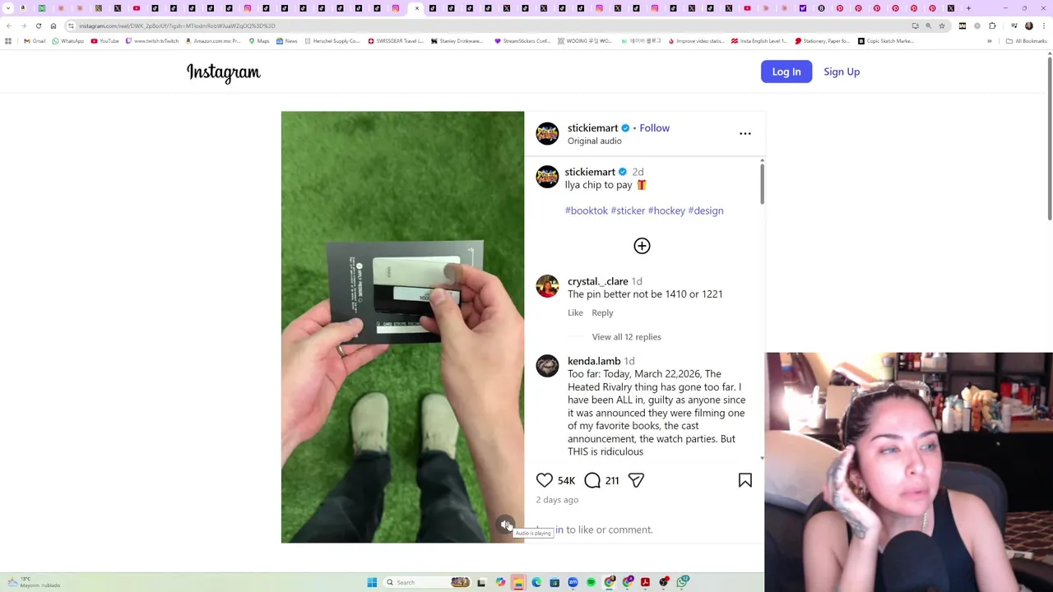The height and width of the screenshot is (592, 1053).
Task: Like the reel with the heart icon
Action: [x=545, y=480]
